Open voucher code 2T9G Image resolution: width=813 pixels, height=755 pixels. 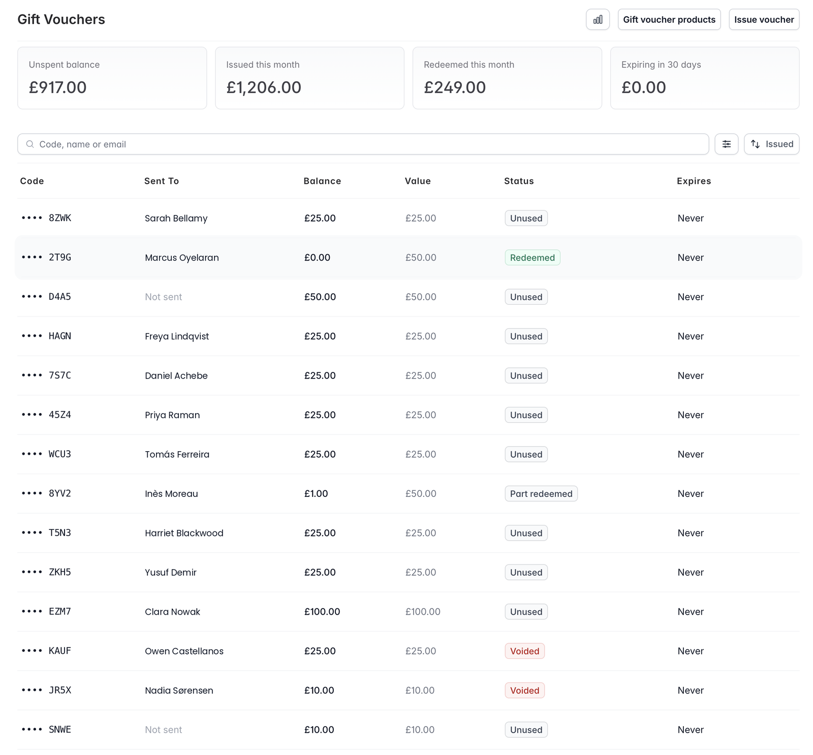(x=46, y=257)
